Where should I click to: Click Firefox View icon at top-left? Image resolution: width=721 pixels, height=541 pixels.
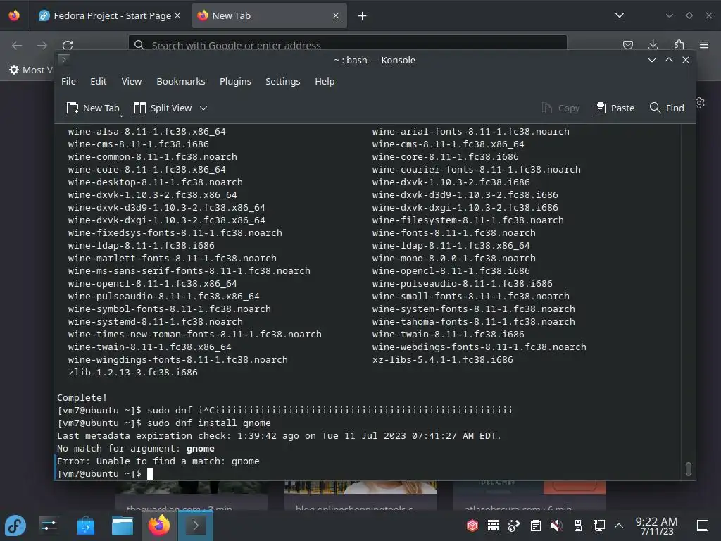(x=14, y=15)
